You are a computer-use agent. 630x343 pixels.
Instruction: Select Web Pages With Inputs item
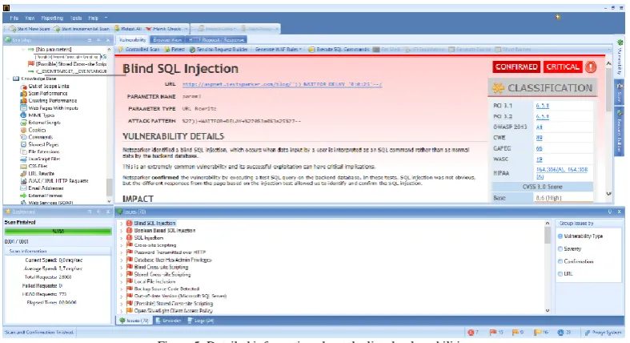click(x=53, y=107)
